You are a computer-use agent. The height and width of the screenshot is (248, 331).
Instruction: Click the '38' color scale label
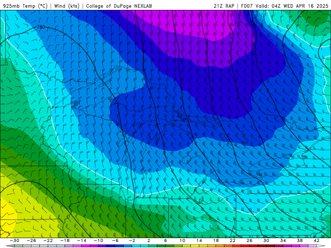(x=300, y=241)
